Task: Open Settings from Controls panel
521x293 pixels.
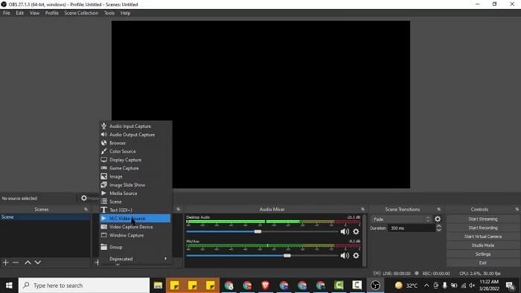Action: (x=483, y=254)
